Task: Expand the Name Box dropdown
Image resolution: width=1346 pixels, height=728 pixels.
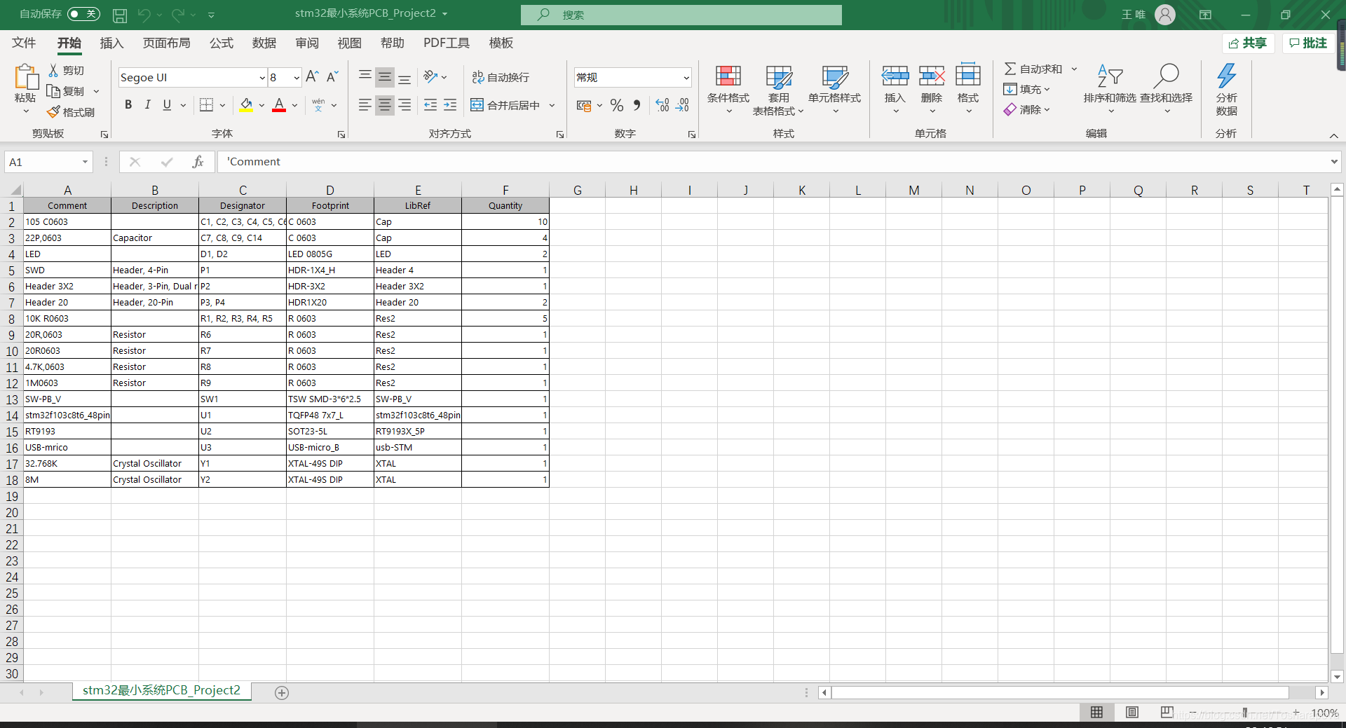Action: click(x=85, y=162)
